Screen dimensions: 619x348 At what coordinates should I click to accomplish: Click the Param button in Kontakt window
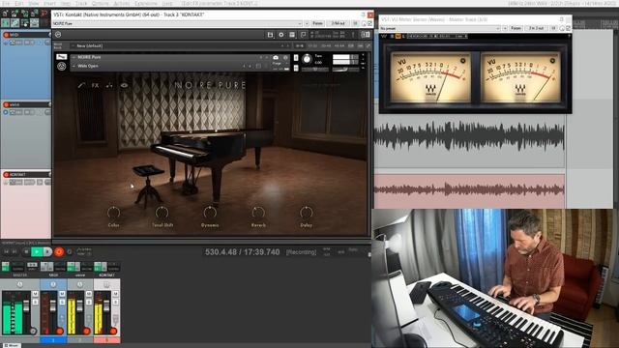point(318,23)
